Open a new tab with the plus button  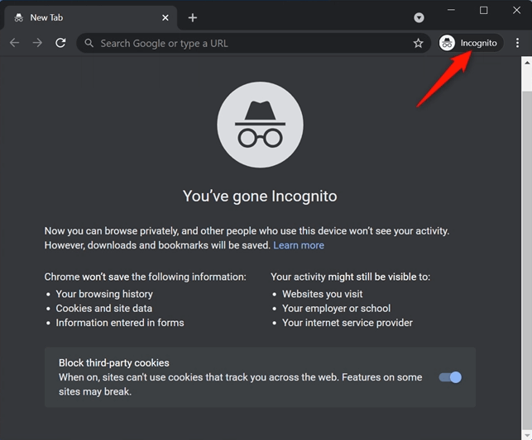(193, 17)
